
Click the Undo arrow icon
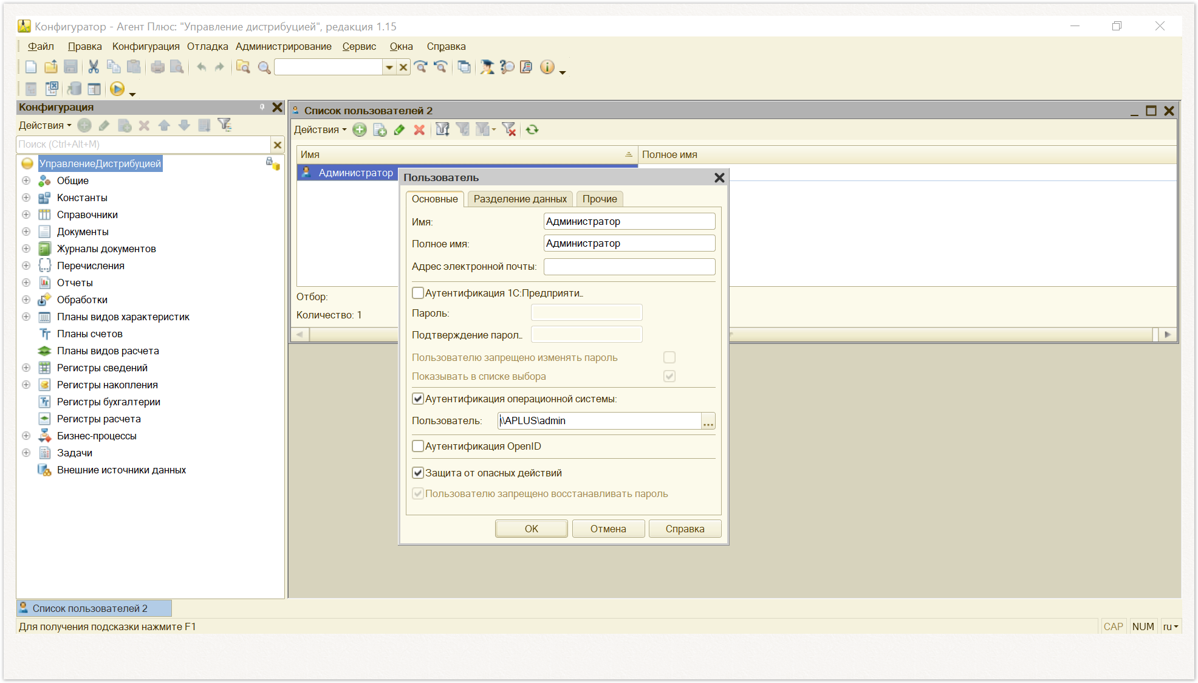201,67
